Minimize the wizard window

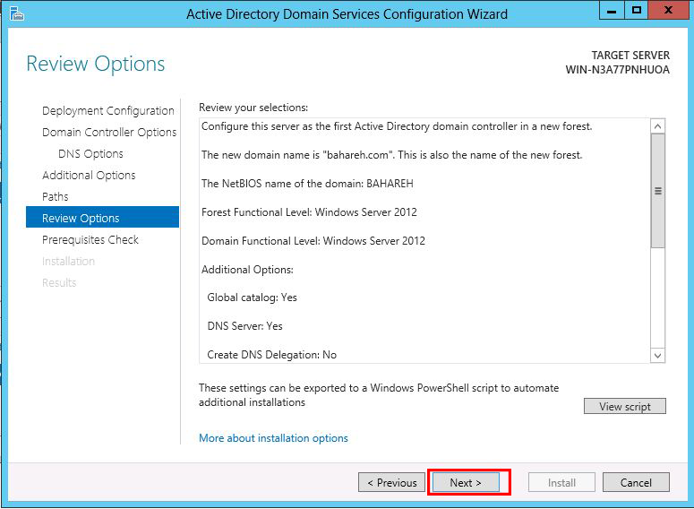[x=612, y=10]
